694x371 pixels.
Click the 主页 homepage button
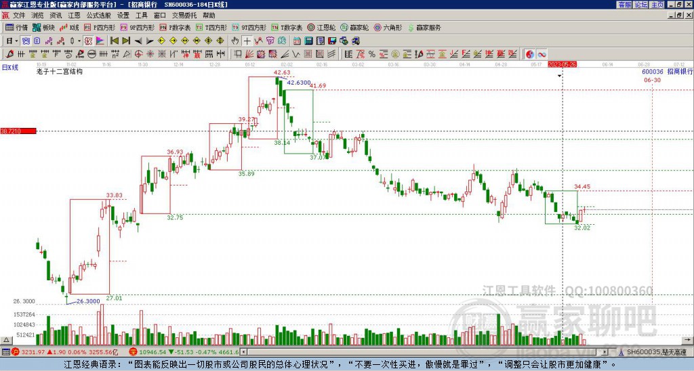(657, 5)
